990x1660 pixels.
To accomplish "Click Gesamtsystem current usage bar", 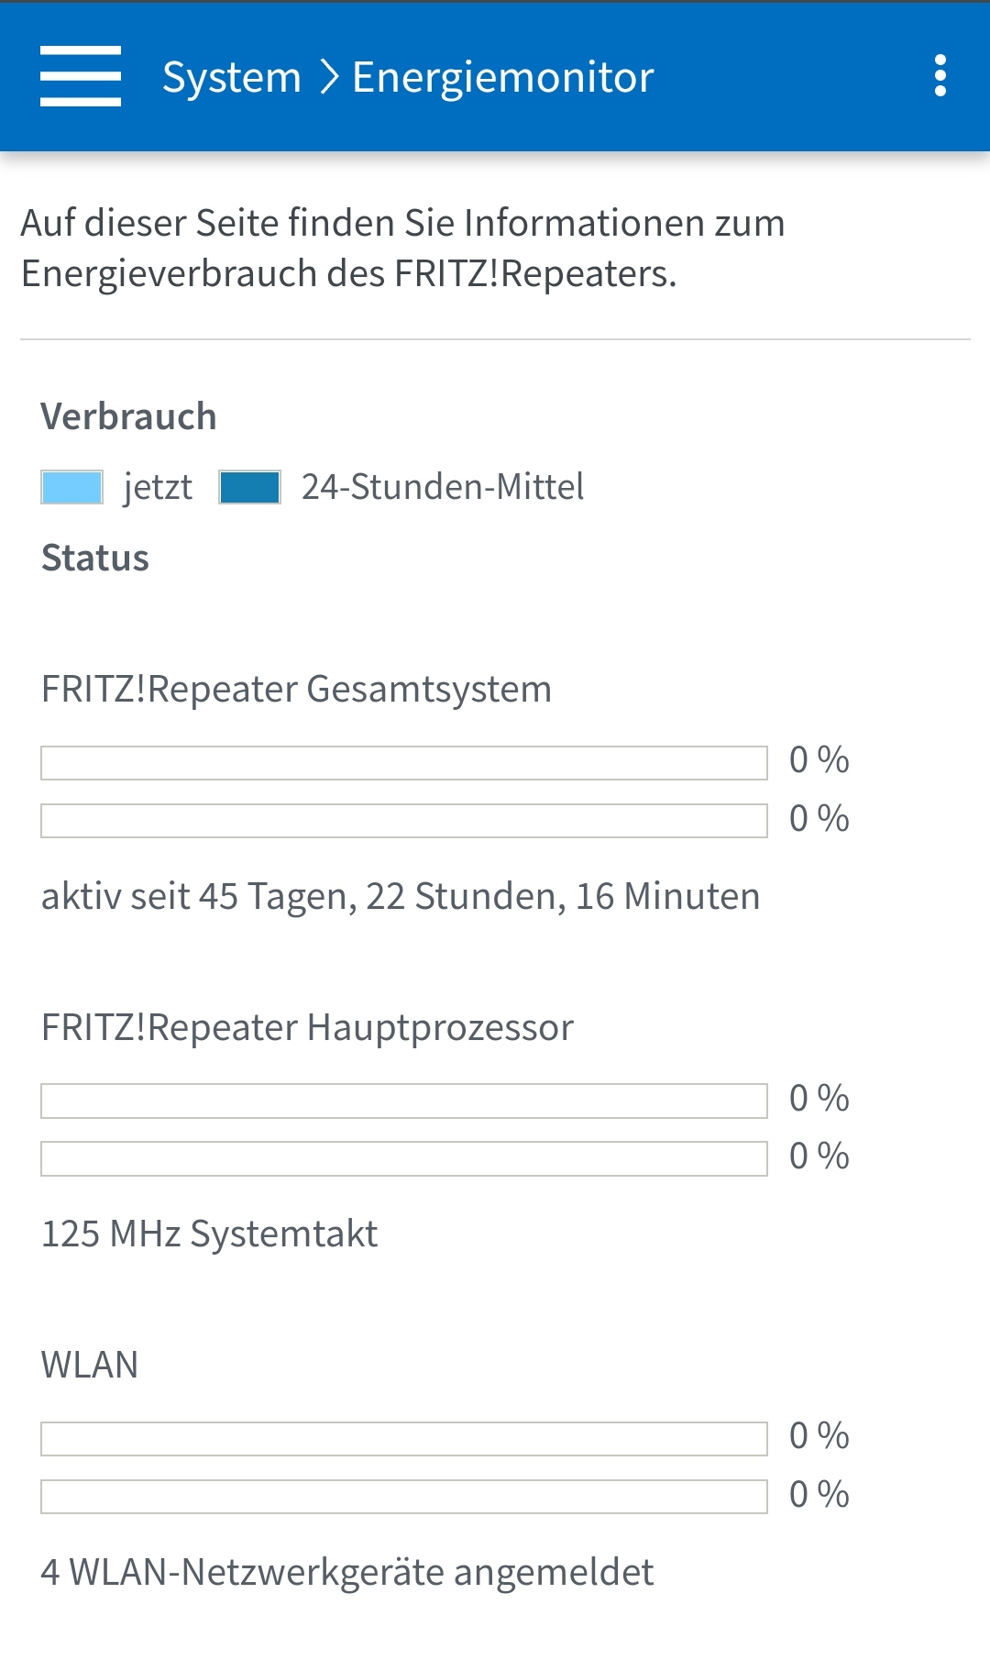I will coord(403,763).
